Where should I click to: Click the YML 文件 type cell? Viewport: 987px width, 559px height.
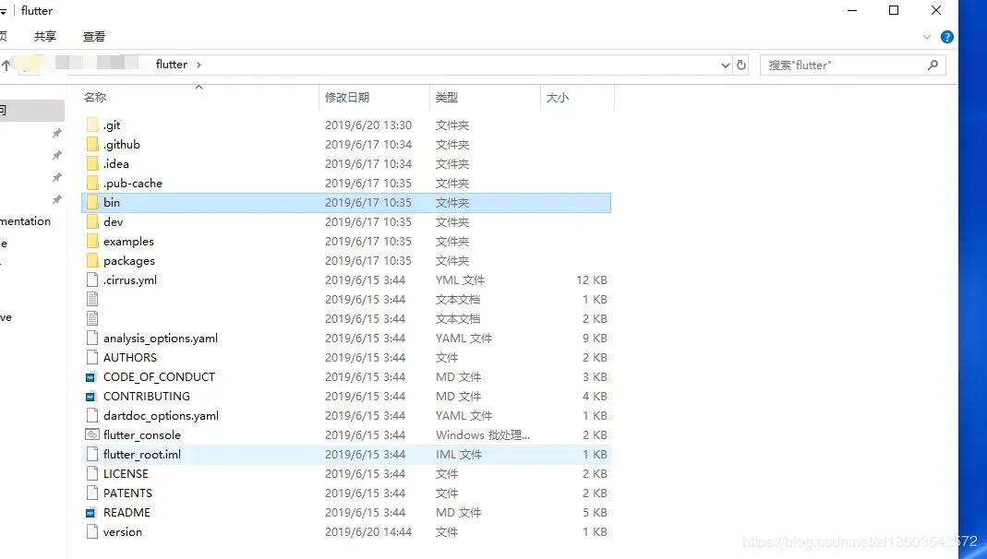coord(460,280)
